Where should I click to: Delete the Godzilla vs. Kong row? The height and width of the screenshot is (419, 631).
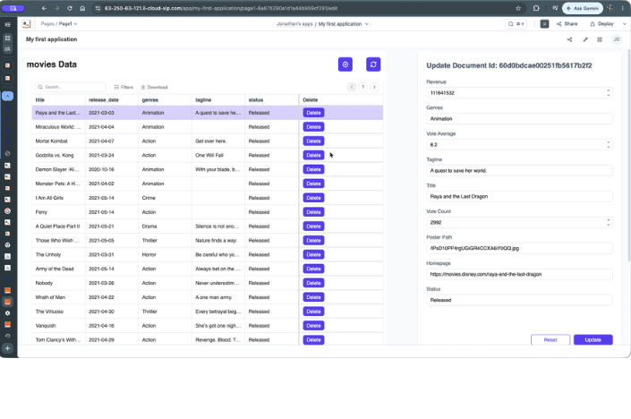(x=313, y=156)
